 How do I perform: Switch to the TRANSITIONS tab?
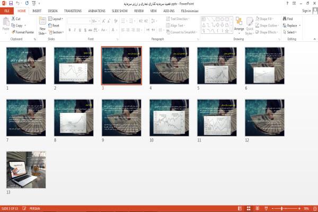coord(73,11)
